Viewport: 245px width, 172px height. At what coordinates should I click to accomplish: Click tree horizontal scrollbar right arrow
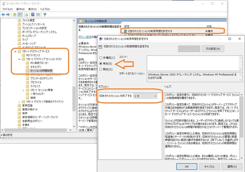pos(71,130)
